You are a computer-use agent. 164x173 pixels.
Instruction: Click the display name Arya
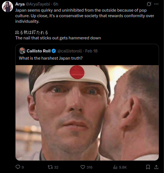click(20, 4)
